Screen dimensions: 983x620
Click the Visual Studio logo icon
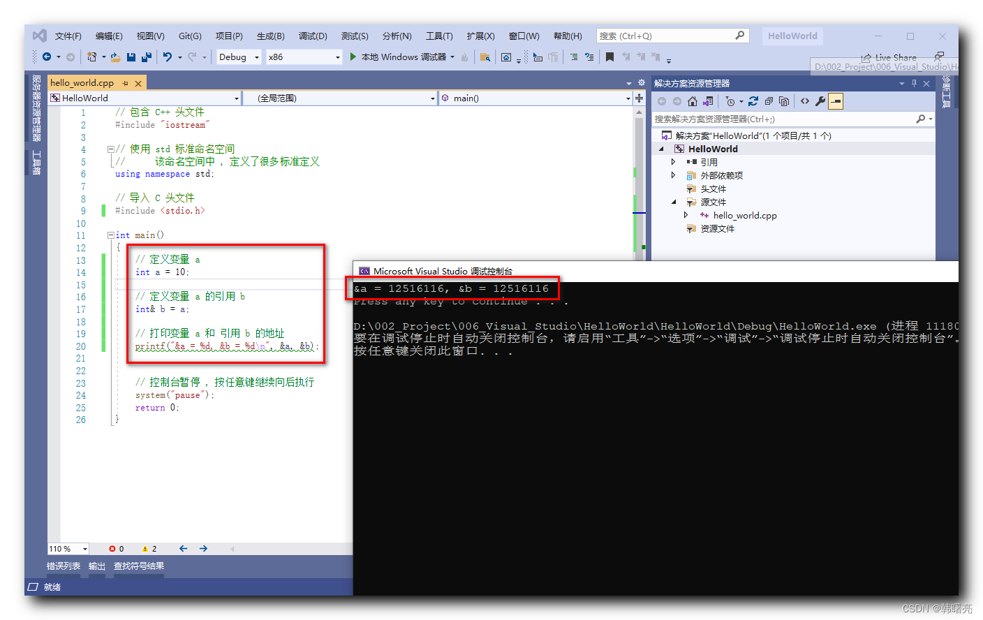click(x=40, y=36)
